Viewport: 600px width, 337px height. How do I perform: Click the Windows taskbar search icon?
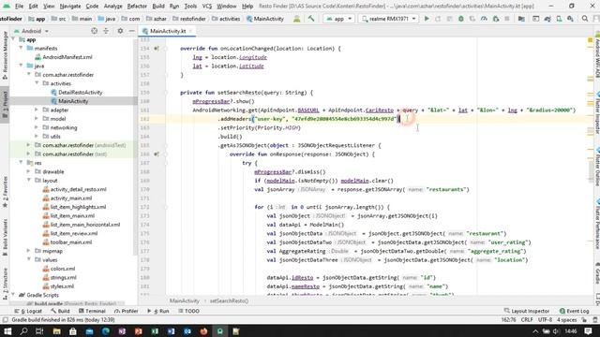coord(23,331)
